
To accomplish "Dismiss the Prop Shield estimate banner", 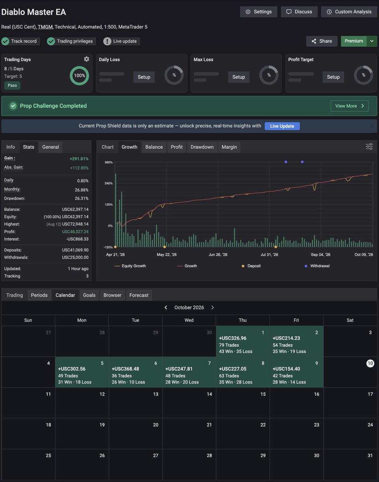I will click(x=371, y=126).
